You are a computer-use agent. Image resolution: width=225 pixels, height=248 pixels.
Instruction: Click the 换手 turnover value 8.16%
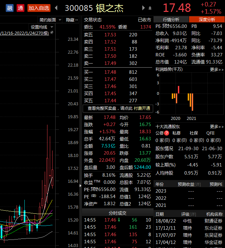click(109, 175)
